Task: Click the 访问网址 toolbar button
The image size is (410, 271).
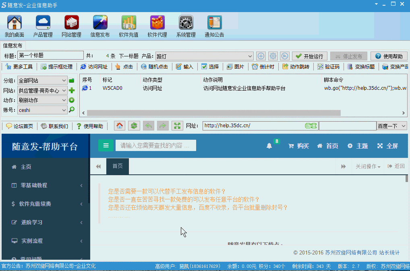Action: click(94, 66)
